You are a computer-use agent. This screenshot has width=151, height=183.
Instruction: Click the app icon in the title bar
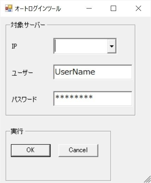(x=9, y=8)
